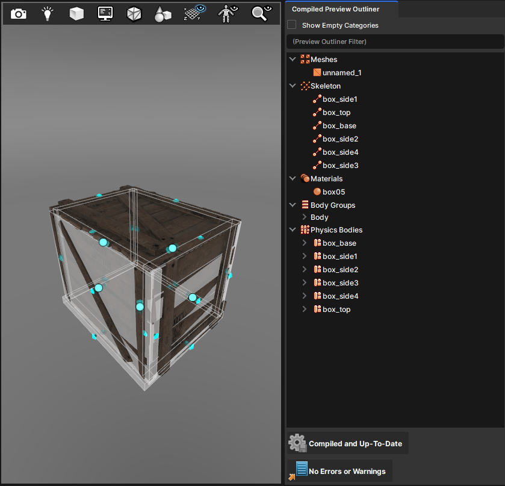Toggle the lightbulb lighting icon
505x486 pixels.
click(x=47, y=13)
